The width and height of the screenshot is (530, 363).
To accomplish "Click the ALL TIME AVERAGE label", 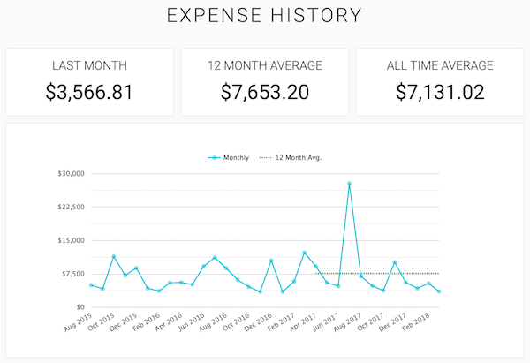I will pos(440,65).
